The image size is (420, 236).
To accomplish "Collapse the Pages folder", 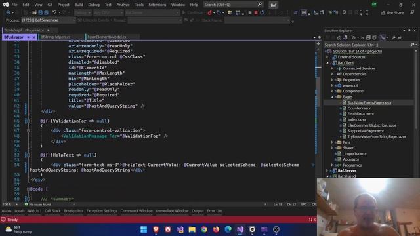I will coord(333,97).
